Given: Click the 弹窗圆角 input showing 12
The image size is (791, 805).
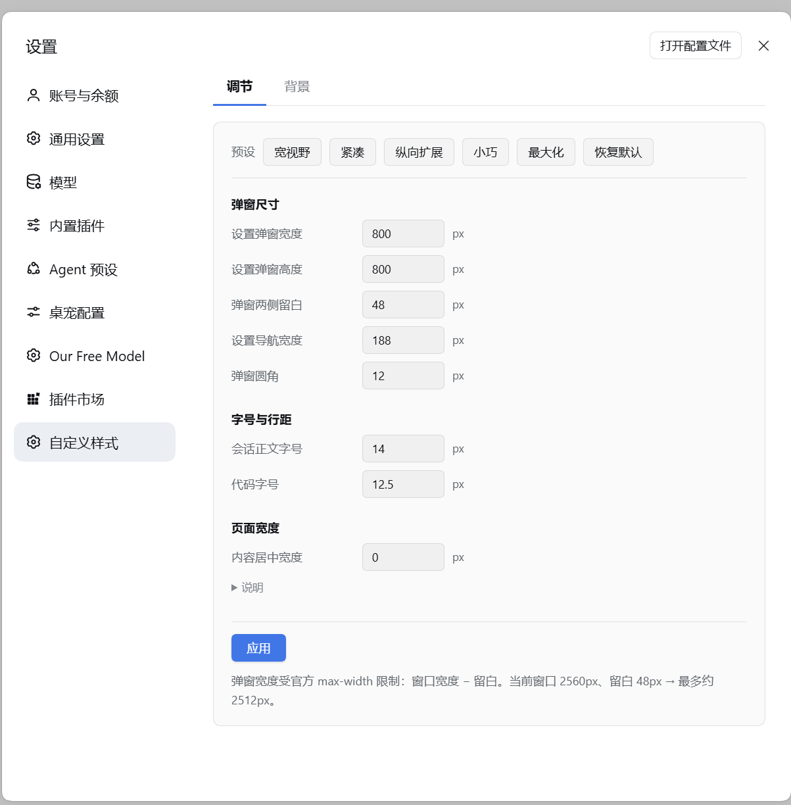Looking at the screenshot, I should (x=403, y=376).
